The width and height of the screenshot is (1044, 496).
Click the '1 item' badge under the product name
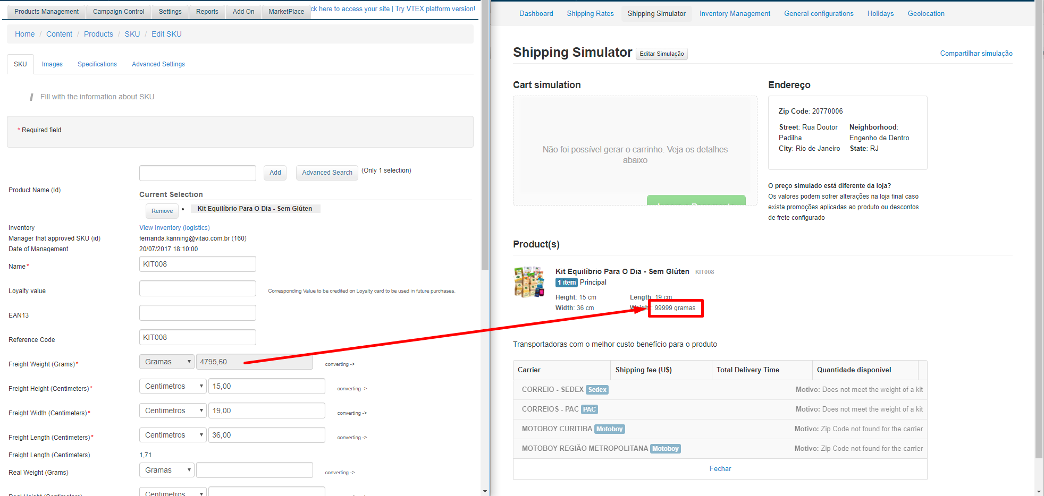coord(566,283)
